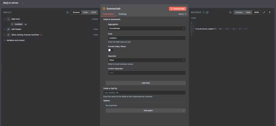Click the Fields to Split By input

(144, 93)
